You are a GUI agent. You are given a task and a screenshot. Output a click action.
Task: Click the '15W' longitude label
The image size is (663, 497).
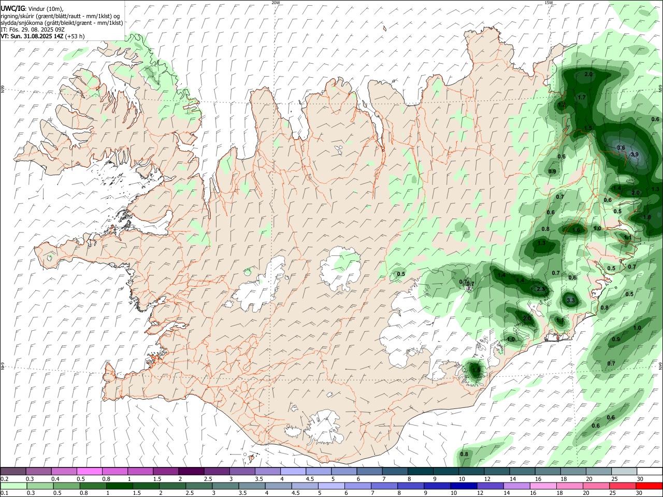[x=549, y=3]
